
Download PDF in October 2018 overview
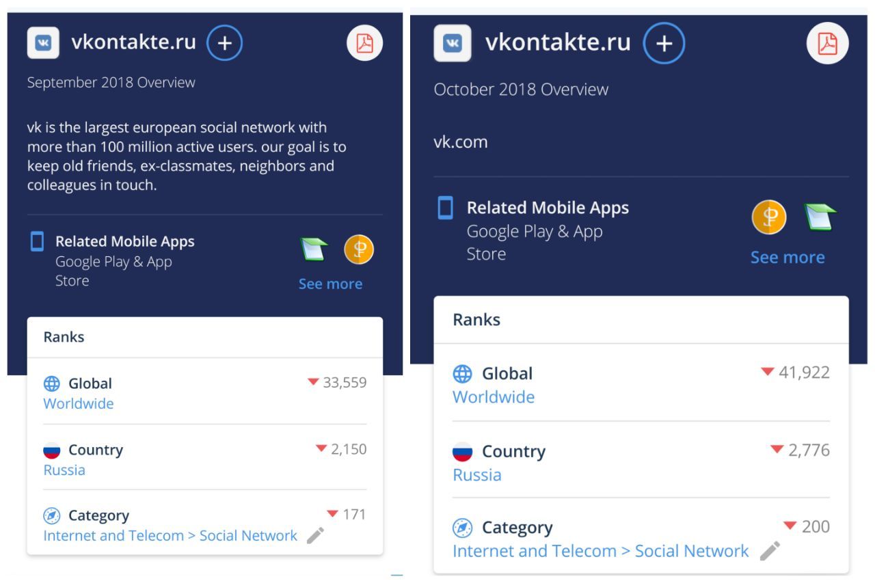[x=828, y=43]
